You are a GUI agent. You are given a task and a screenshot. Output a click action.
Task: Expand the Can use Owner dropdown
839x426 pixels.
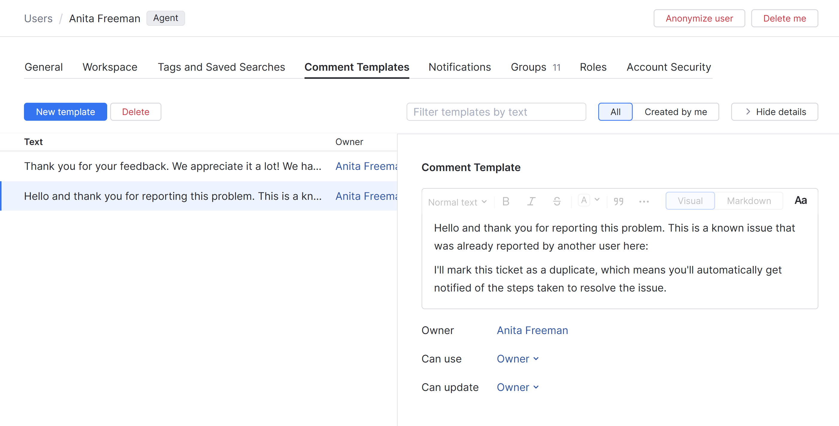[x=518, y=359]
